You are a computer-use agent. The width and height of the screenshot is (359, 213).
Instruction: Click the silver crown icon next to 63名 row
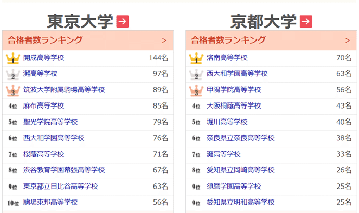196,74
